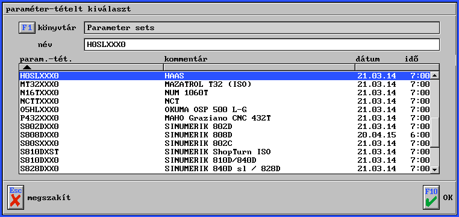
Task: Click the HAAS comment entry
Action: tap(174, 76)
